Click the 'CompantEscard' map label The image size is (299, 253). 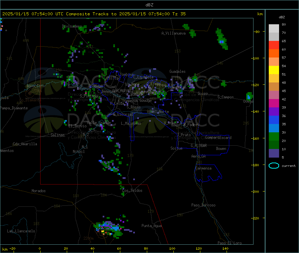[218, 137]
